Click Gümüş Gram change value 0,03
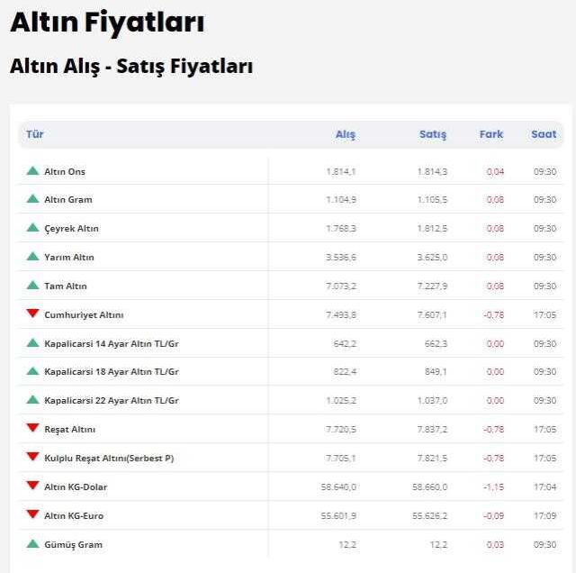This screenshot has height=573, width=576. pyautogui.click(x=495, y=545)
